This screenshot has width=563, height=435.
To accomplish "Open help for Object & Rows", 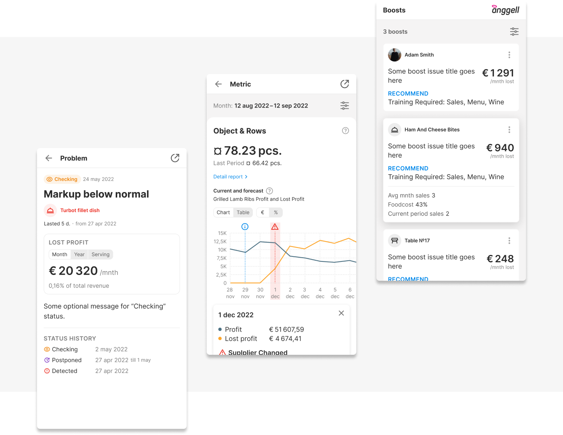I will pyautogui.click(x=346, y=131).
